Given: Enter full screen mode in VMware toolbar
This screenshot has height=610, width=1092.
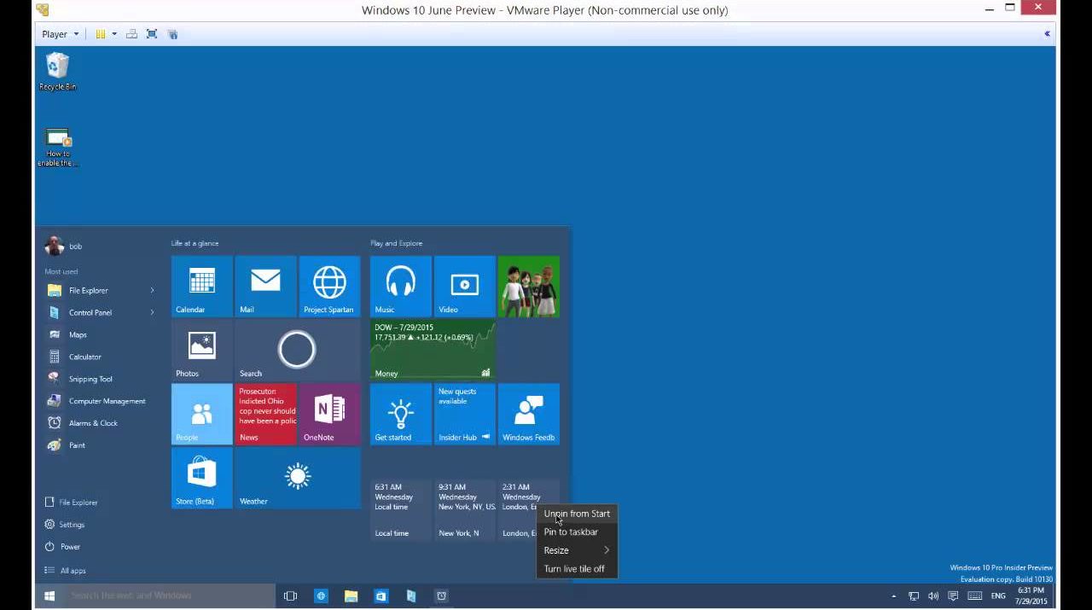Looking at the screenshot, I should point(152,34).
